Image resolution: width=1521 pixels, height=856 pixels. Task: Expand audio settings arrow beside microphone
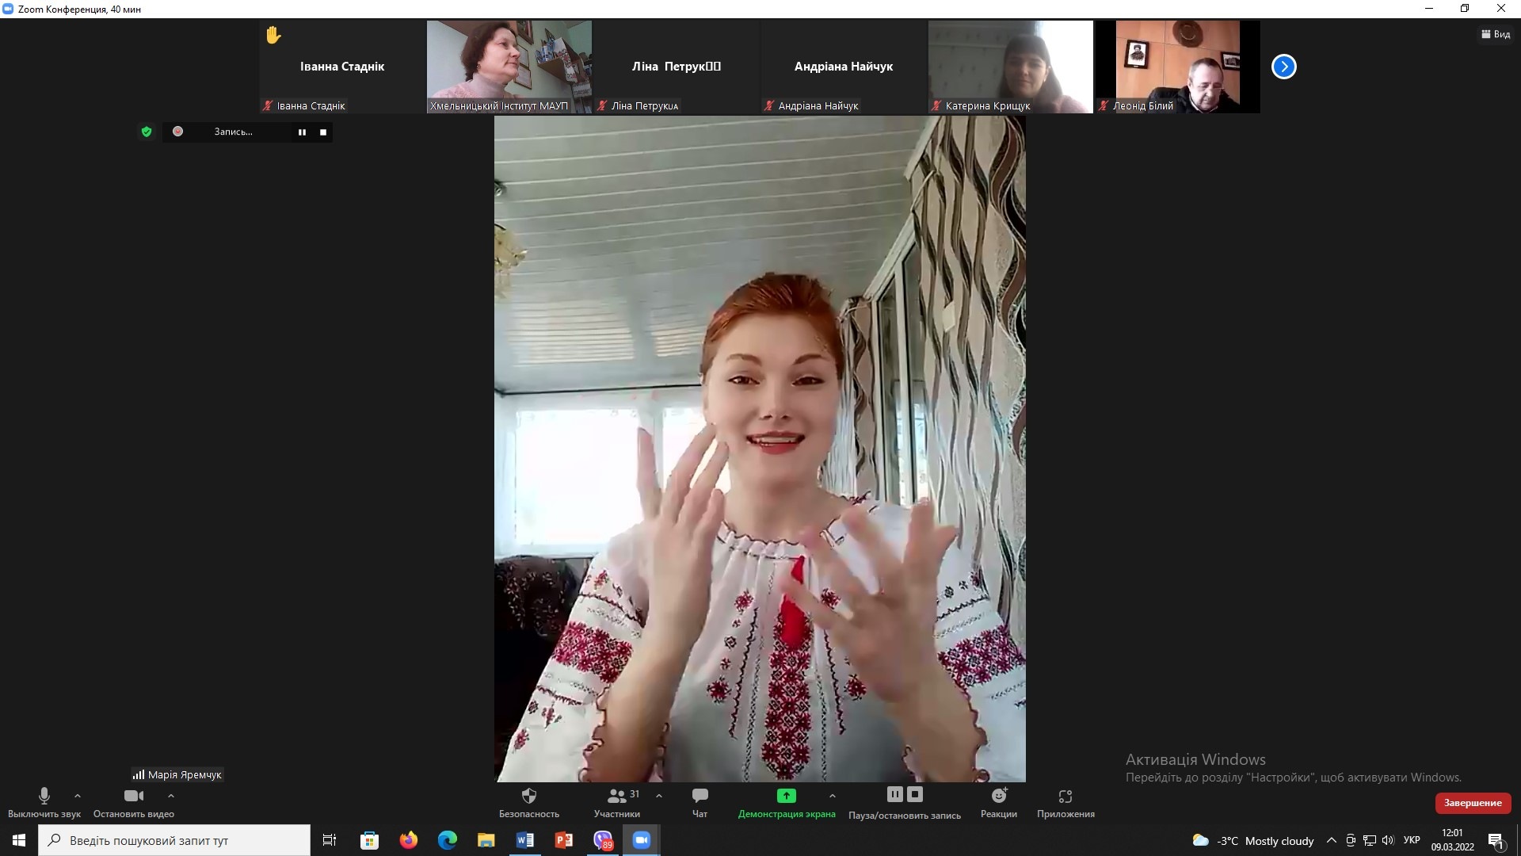tap(78, 796)
